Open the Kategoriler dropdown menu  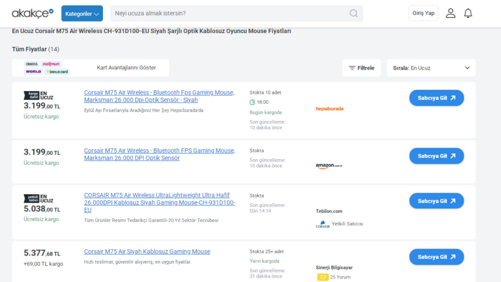coord(82,14)
